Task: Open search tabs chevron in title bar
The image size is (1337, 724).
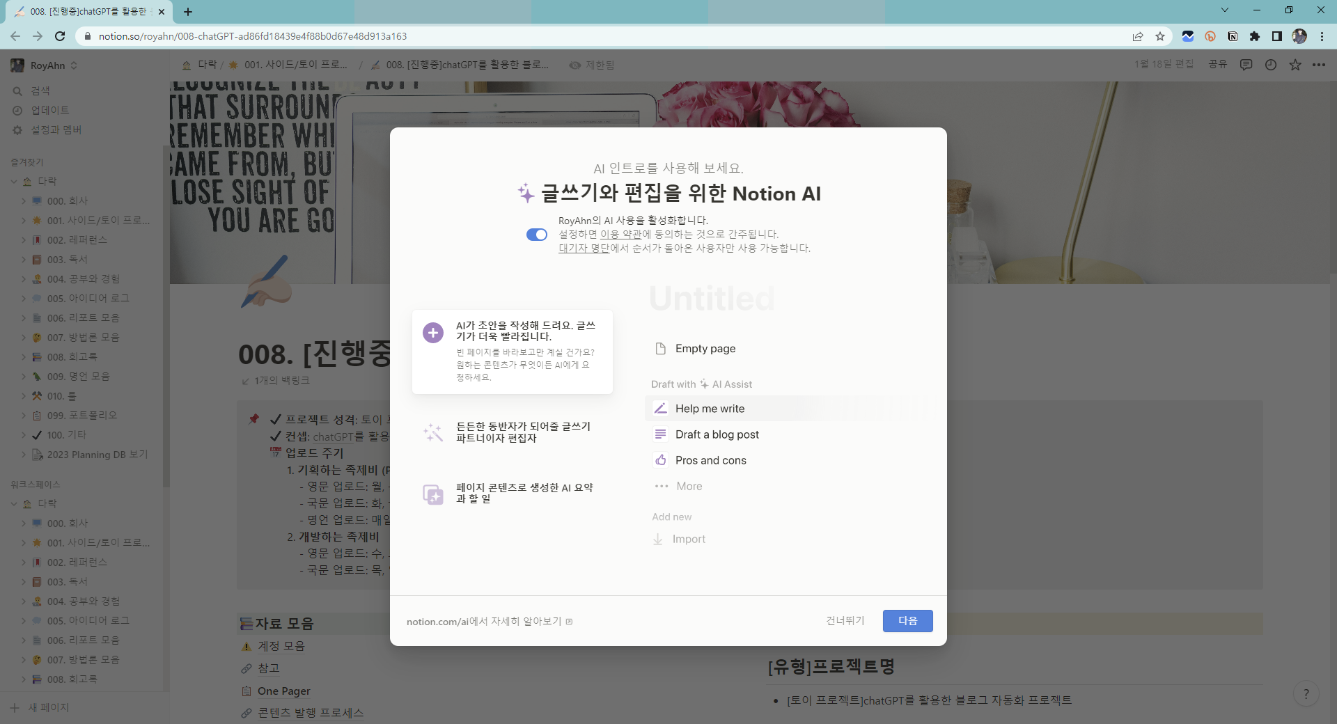Action: (1225, 10)
